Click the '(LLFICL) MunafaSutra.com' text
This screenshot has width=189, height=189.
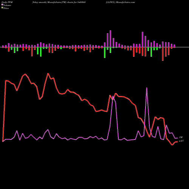(120, 2)
